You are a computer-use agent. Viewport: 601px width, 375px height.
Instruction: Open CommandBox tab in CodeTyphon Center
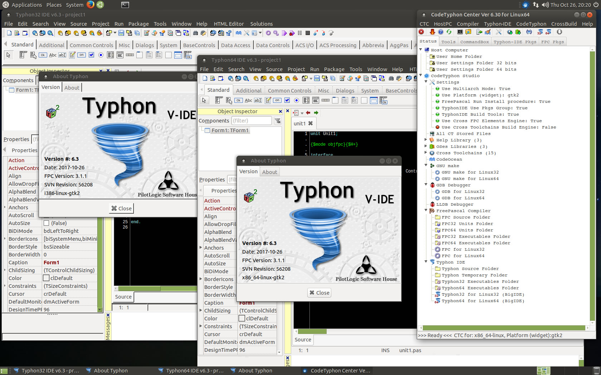click(474, 42)
